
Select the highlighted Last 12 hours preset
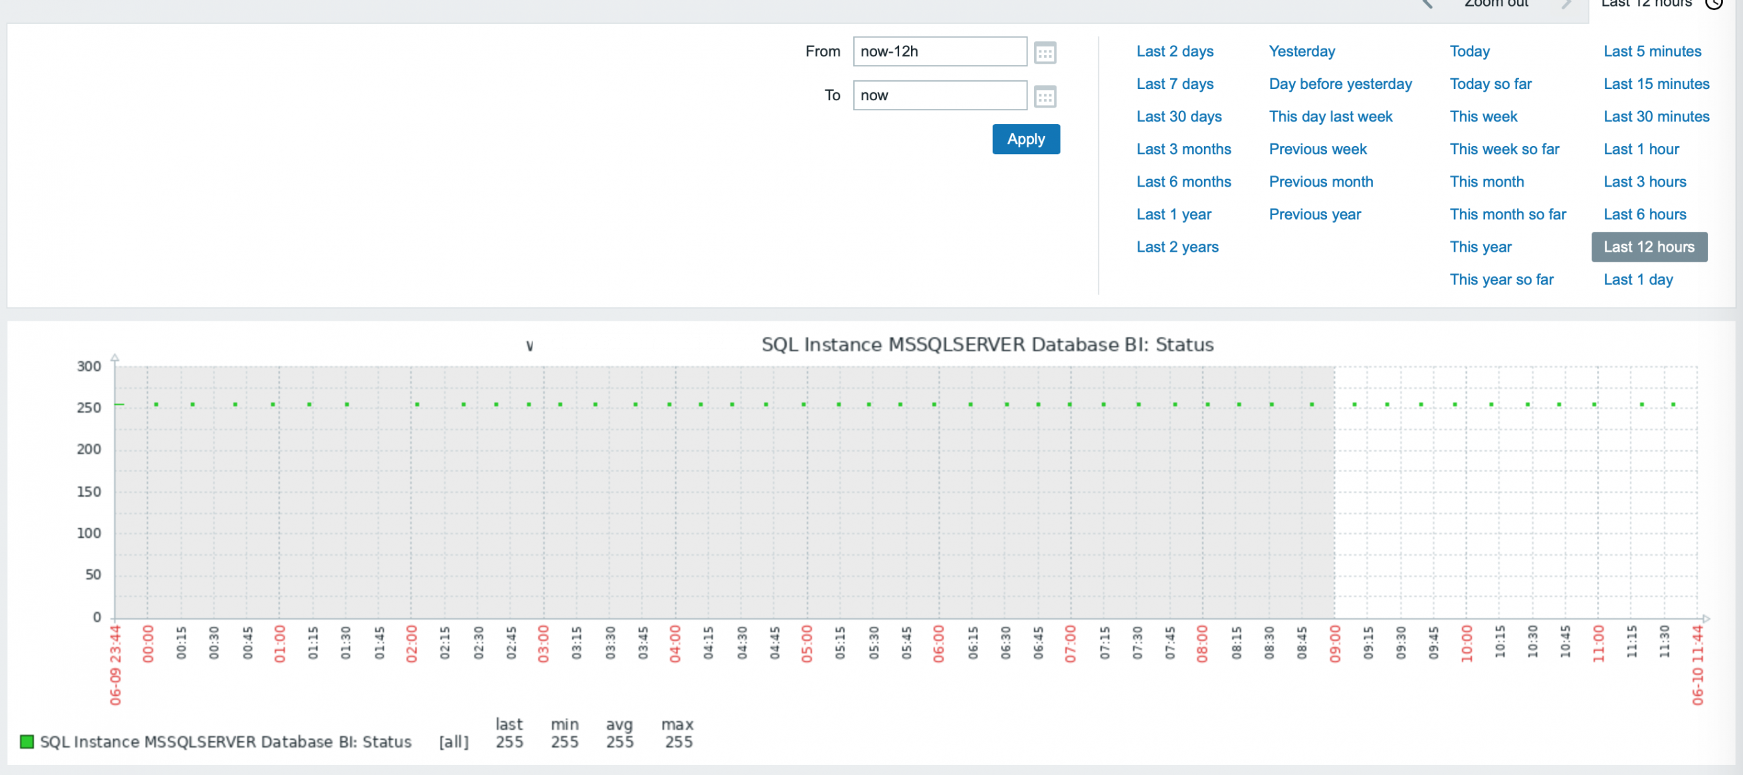point(1648,248)
